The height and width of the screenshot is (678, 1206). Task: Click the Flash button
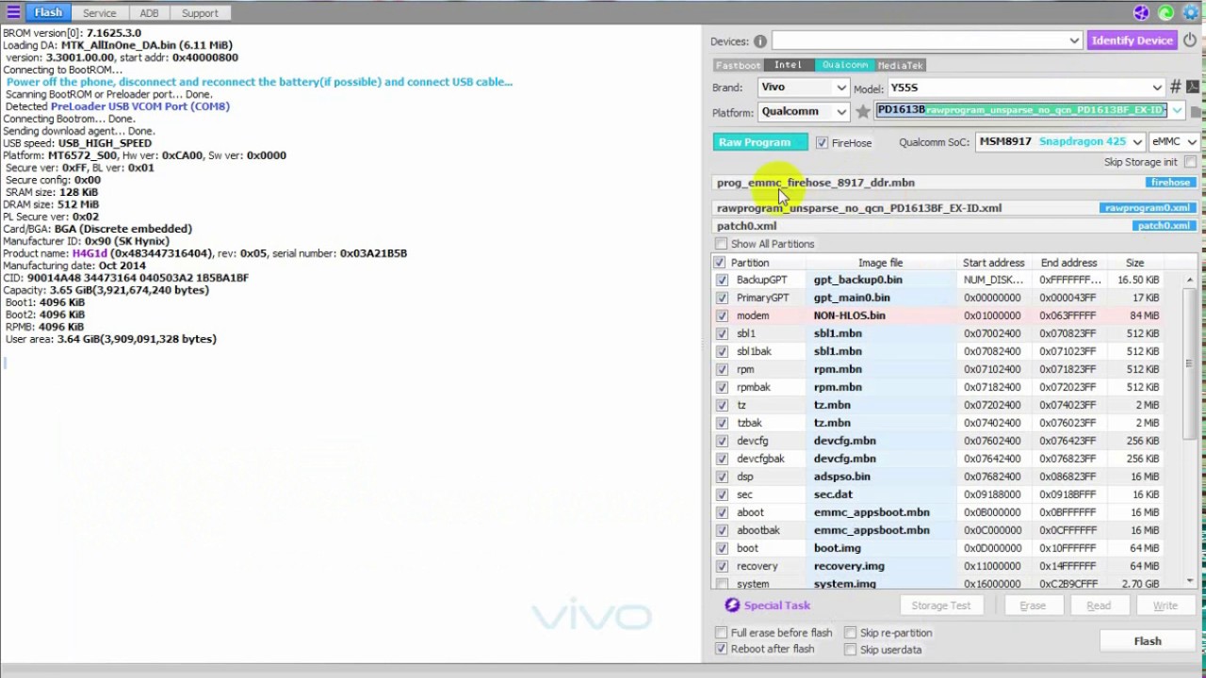coord(1148,641)
